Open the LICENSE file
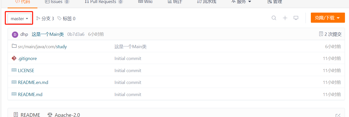This screenshot has height=117, width=349. (x=26, y=71)
